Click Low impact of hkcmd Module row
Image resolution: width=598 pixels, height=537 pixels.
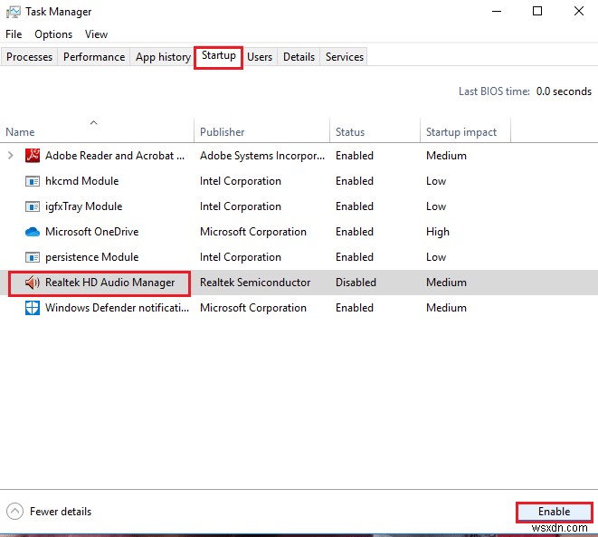436,181
